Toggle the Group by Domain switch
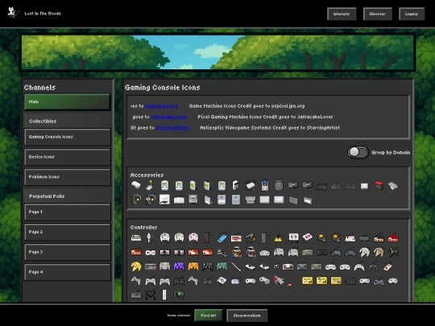This screenshot has height=326, width=435. coord(358,152)
